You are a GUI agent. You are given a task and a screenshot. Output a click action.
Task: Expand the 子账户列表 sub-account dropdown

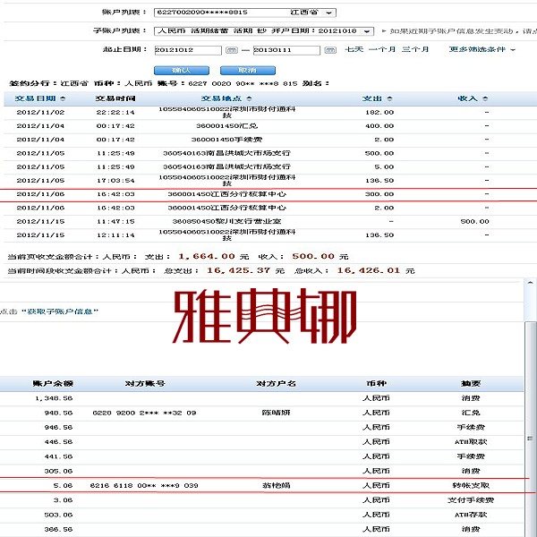[x=367, y=31]
